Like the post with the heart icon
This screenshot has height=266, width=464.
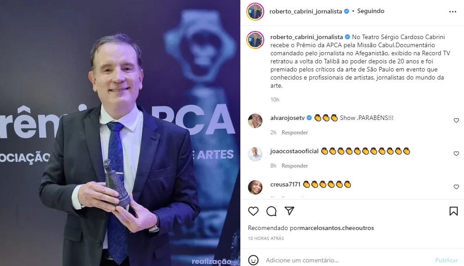point(253,211)
